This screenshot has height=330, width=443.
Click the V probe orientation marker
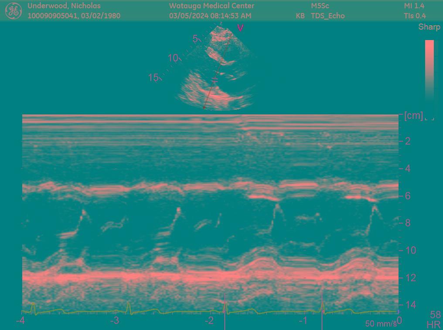click(x=240, y=28)
